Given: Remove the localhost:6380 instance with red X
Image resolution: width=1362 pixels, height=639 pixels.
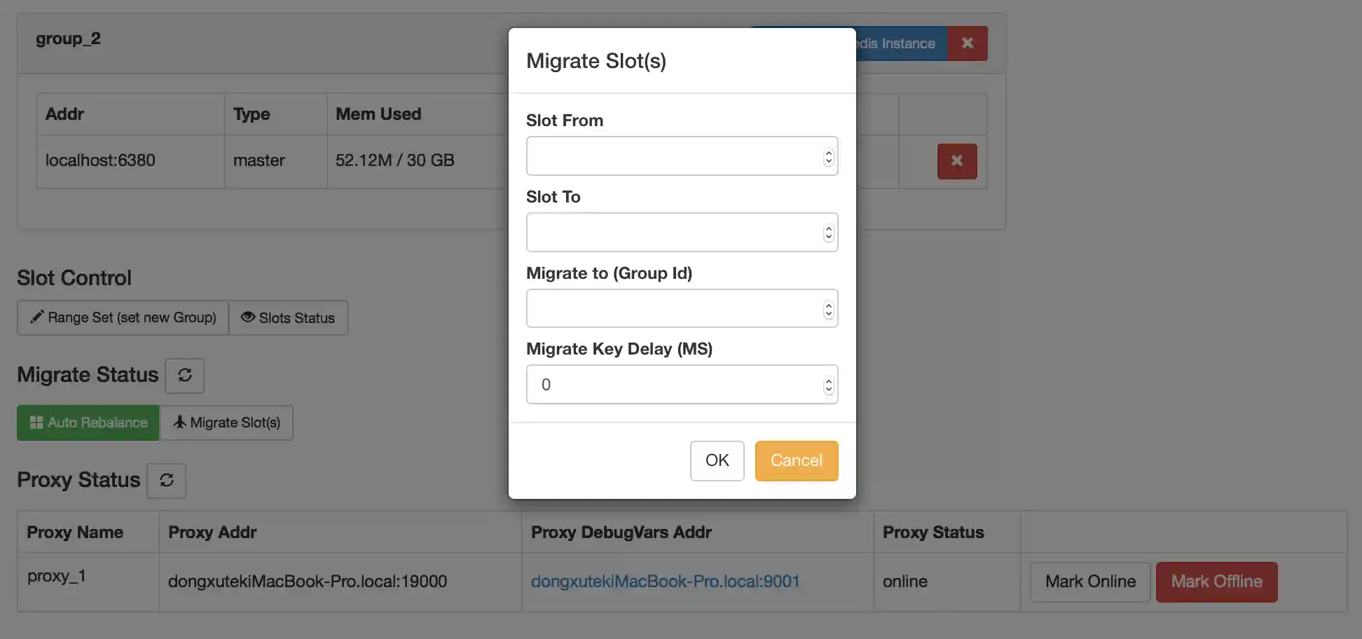Looking at the screenshot, I should pos(956,161).
